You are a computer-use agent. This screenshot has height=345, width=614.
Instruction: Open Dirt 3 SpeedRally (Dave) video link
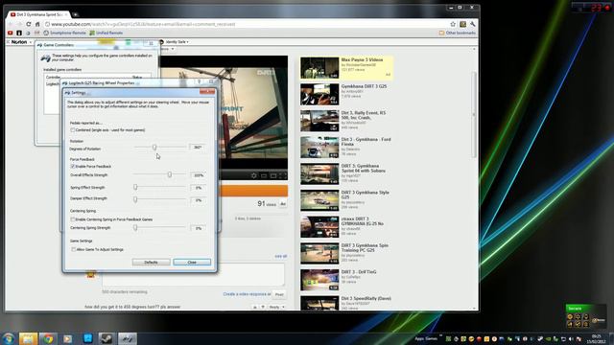tap(366, 298)
